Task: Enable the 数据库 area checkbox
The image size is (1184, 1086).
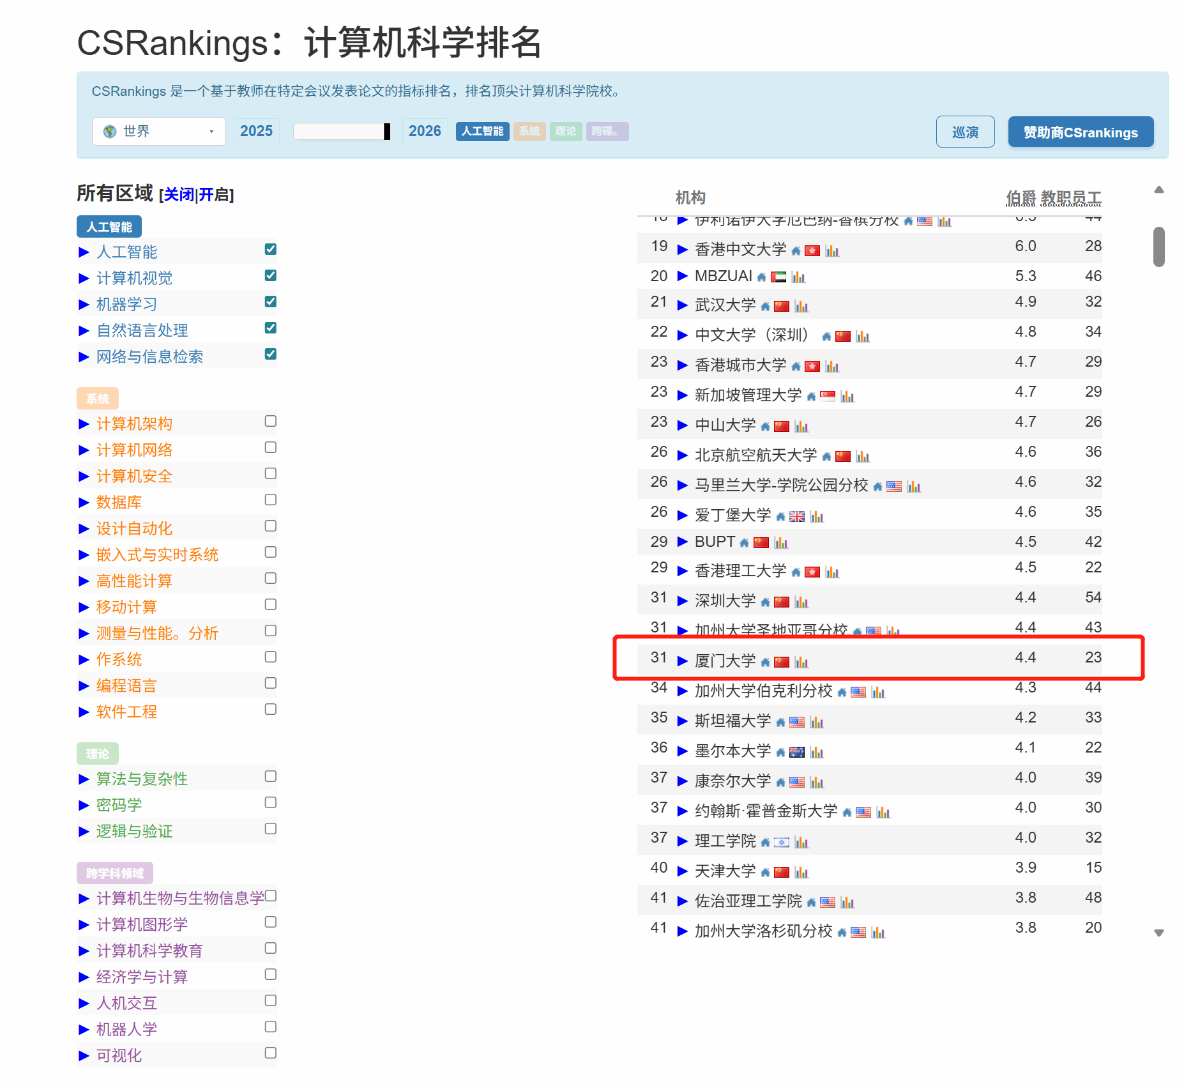Action: (x=271, y=500)
